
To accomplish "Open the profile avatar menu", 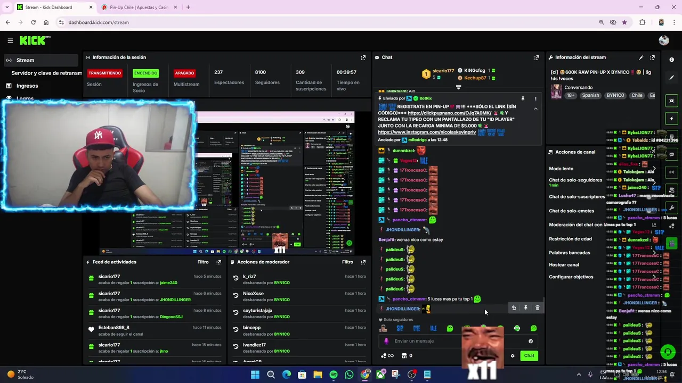I will coord(663,40).
